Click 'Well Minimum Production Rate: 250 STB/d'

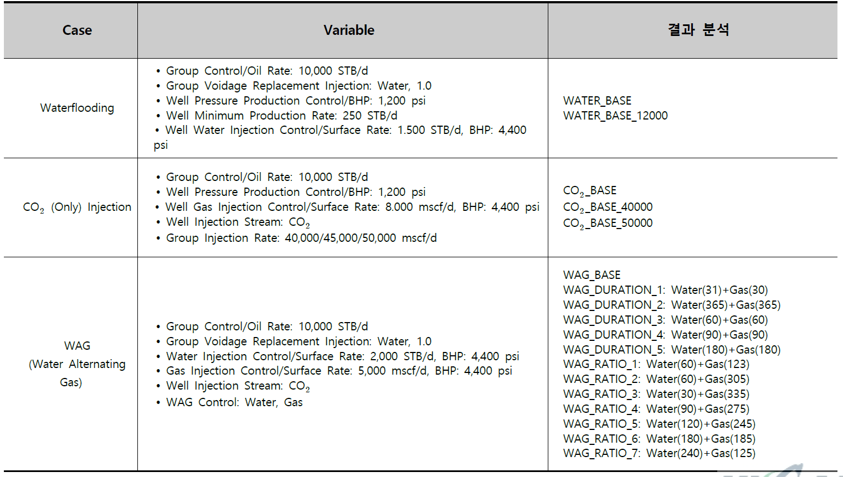[x=281, y=116]
